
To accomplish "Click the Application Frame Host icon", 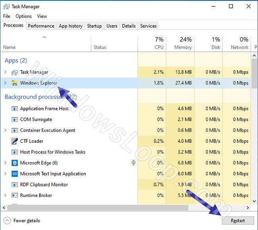I will (14, 109).
